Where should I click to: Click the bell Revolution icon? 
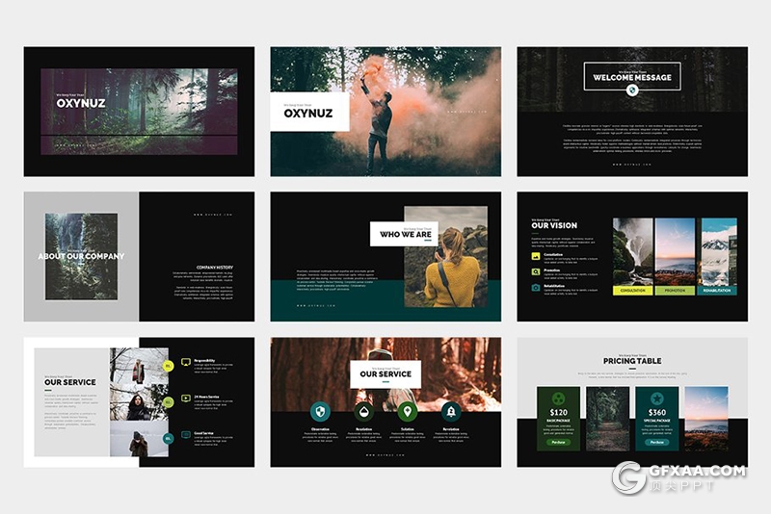tap(451, 411)
